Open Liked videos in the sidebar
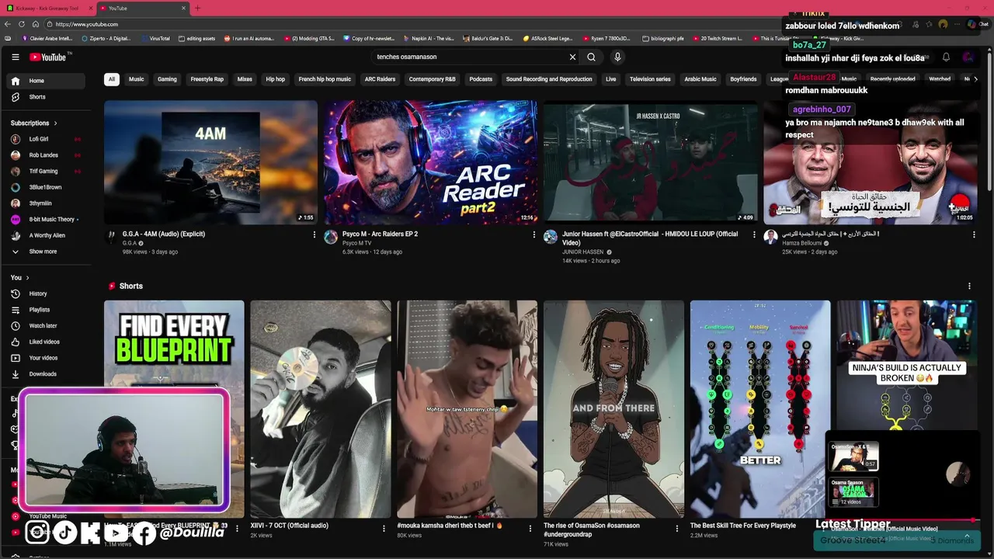This screenshot has width=994, height=559. pos(46,342)
